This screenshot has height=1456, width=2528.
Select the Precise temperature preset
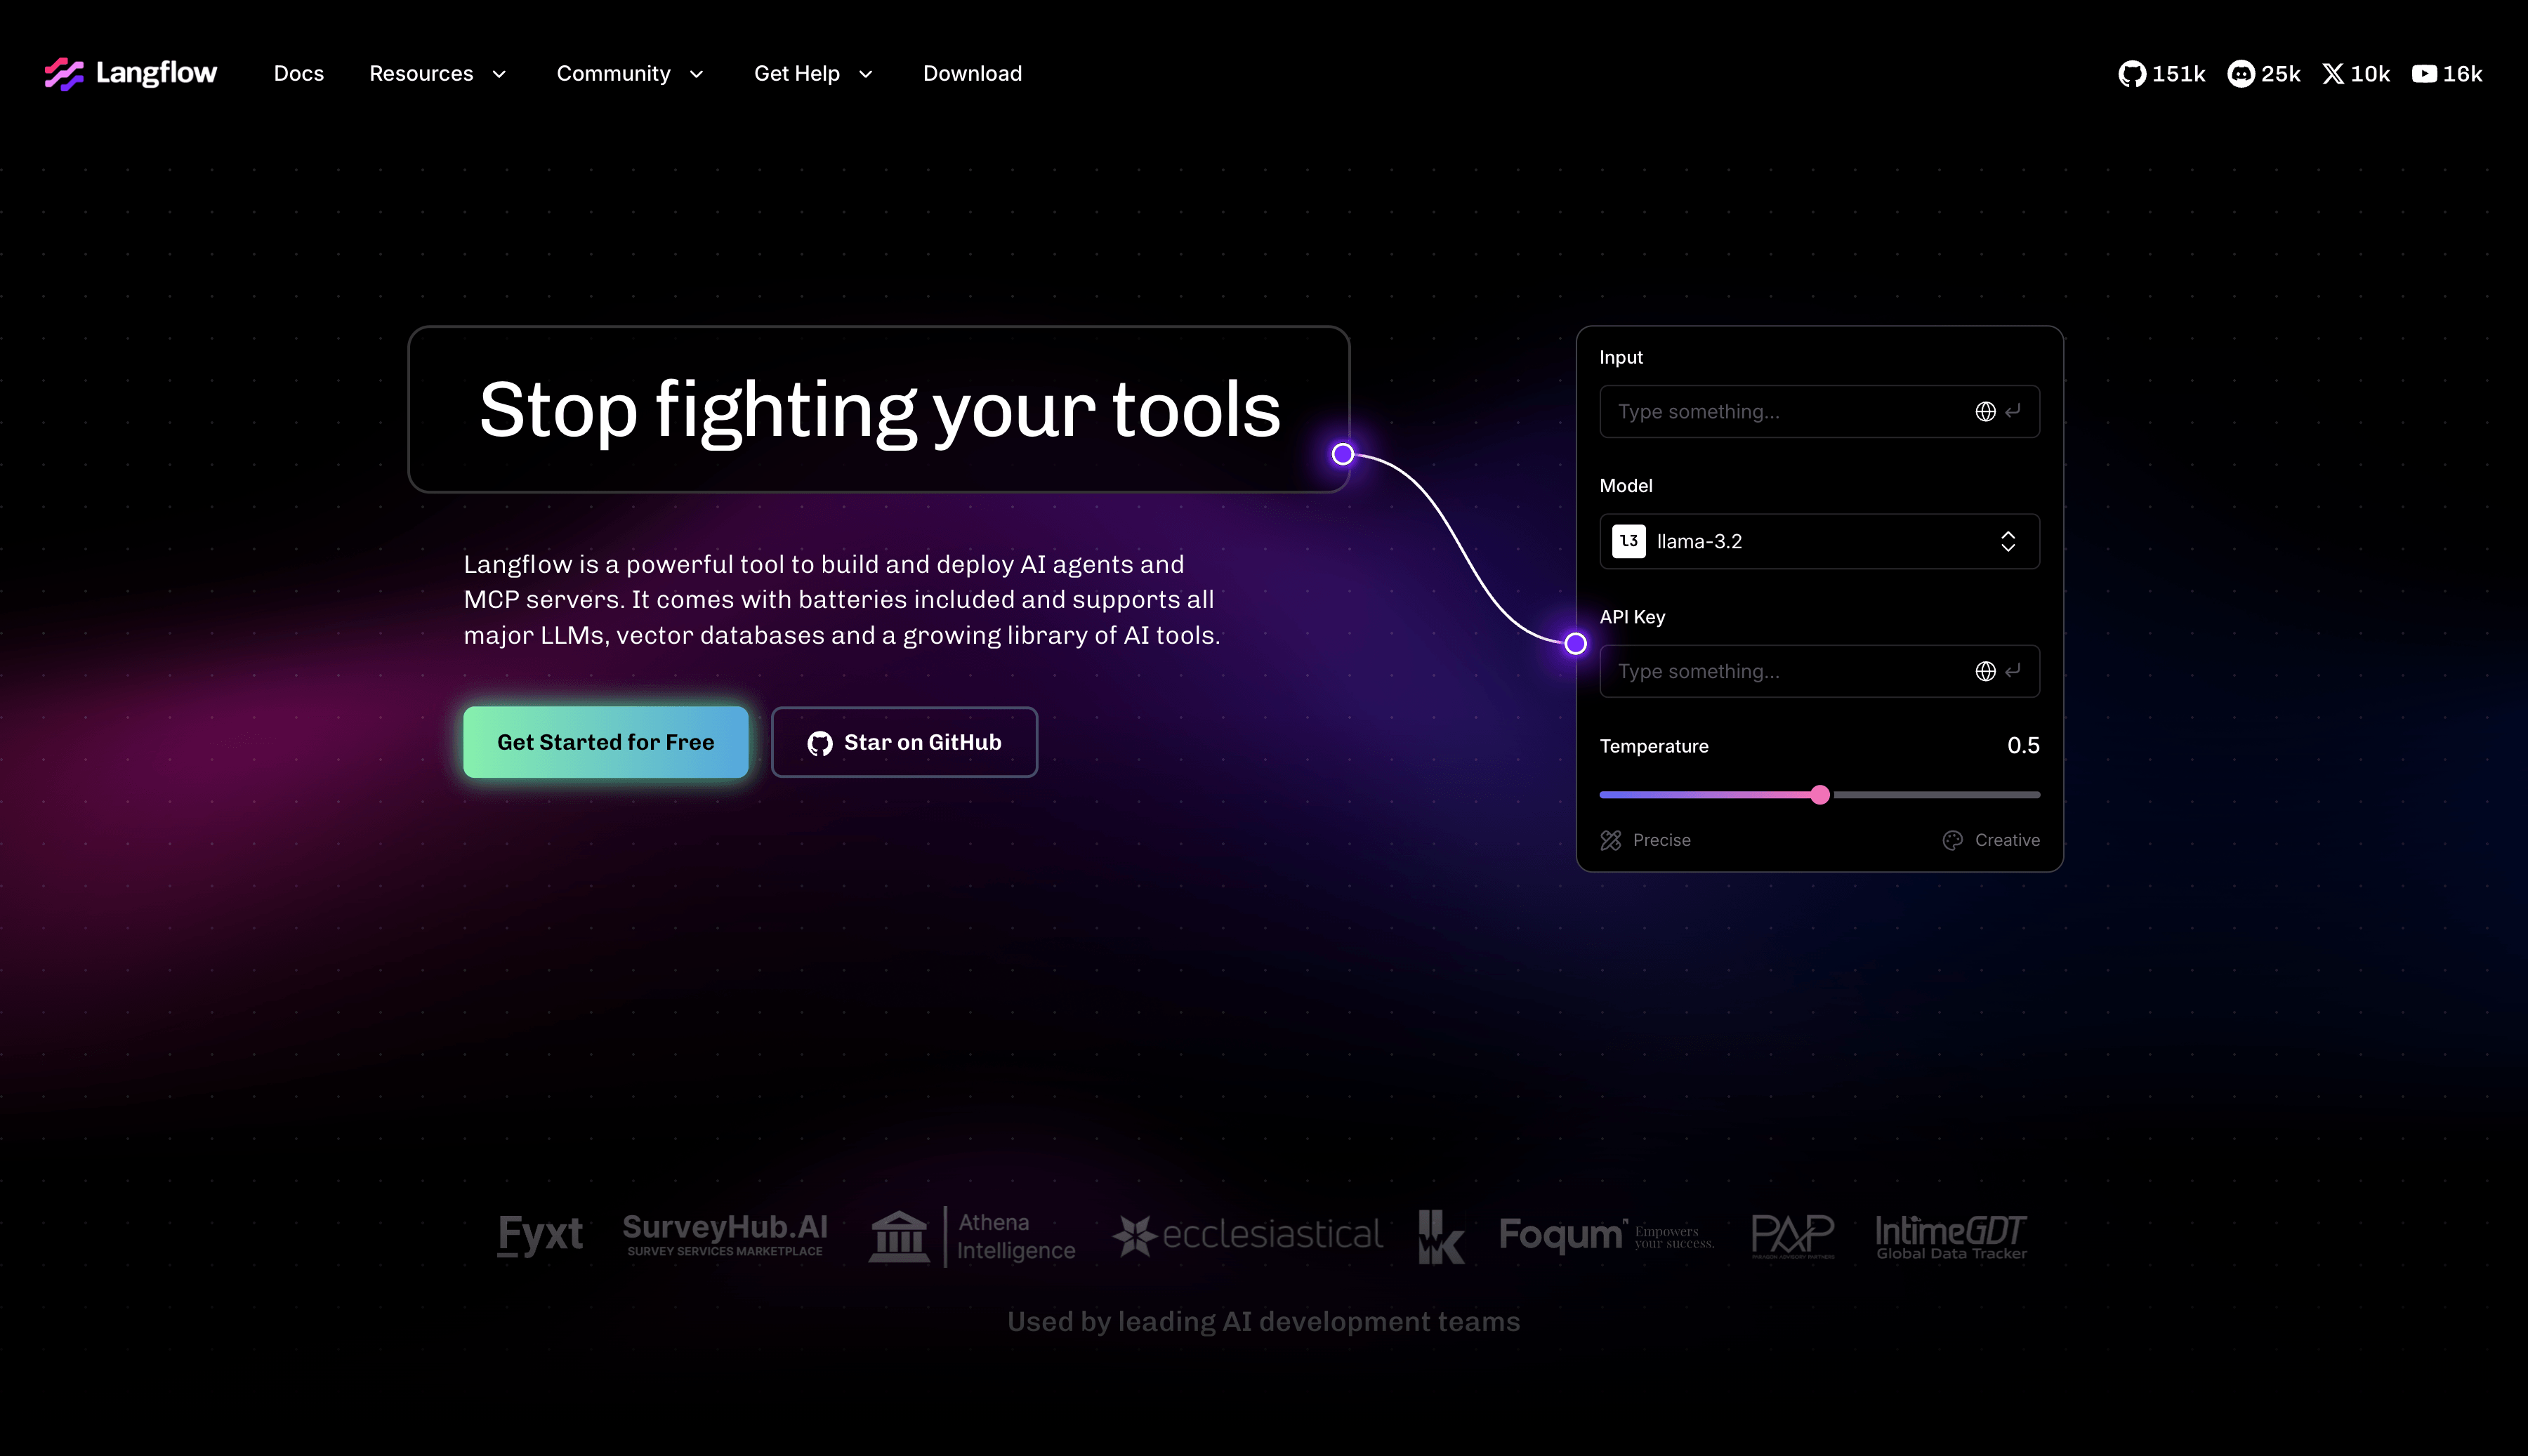click(1645, 840)
